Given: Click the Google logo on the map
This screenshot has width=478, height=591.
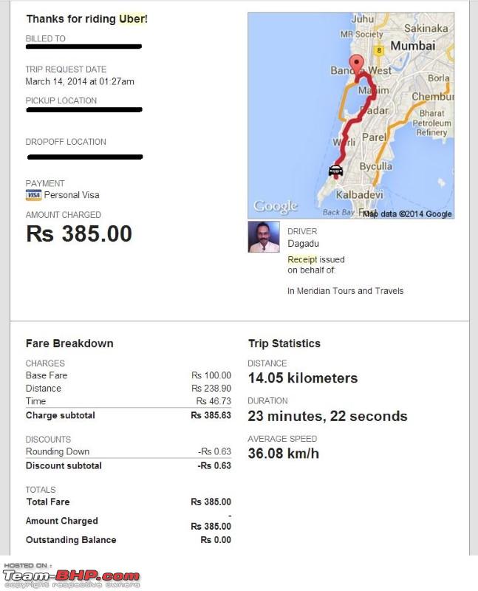Looking at the screenshot, I should click(276, 206).
